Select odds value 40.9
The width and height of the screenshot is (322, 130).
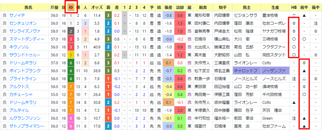point(97,47)
